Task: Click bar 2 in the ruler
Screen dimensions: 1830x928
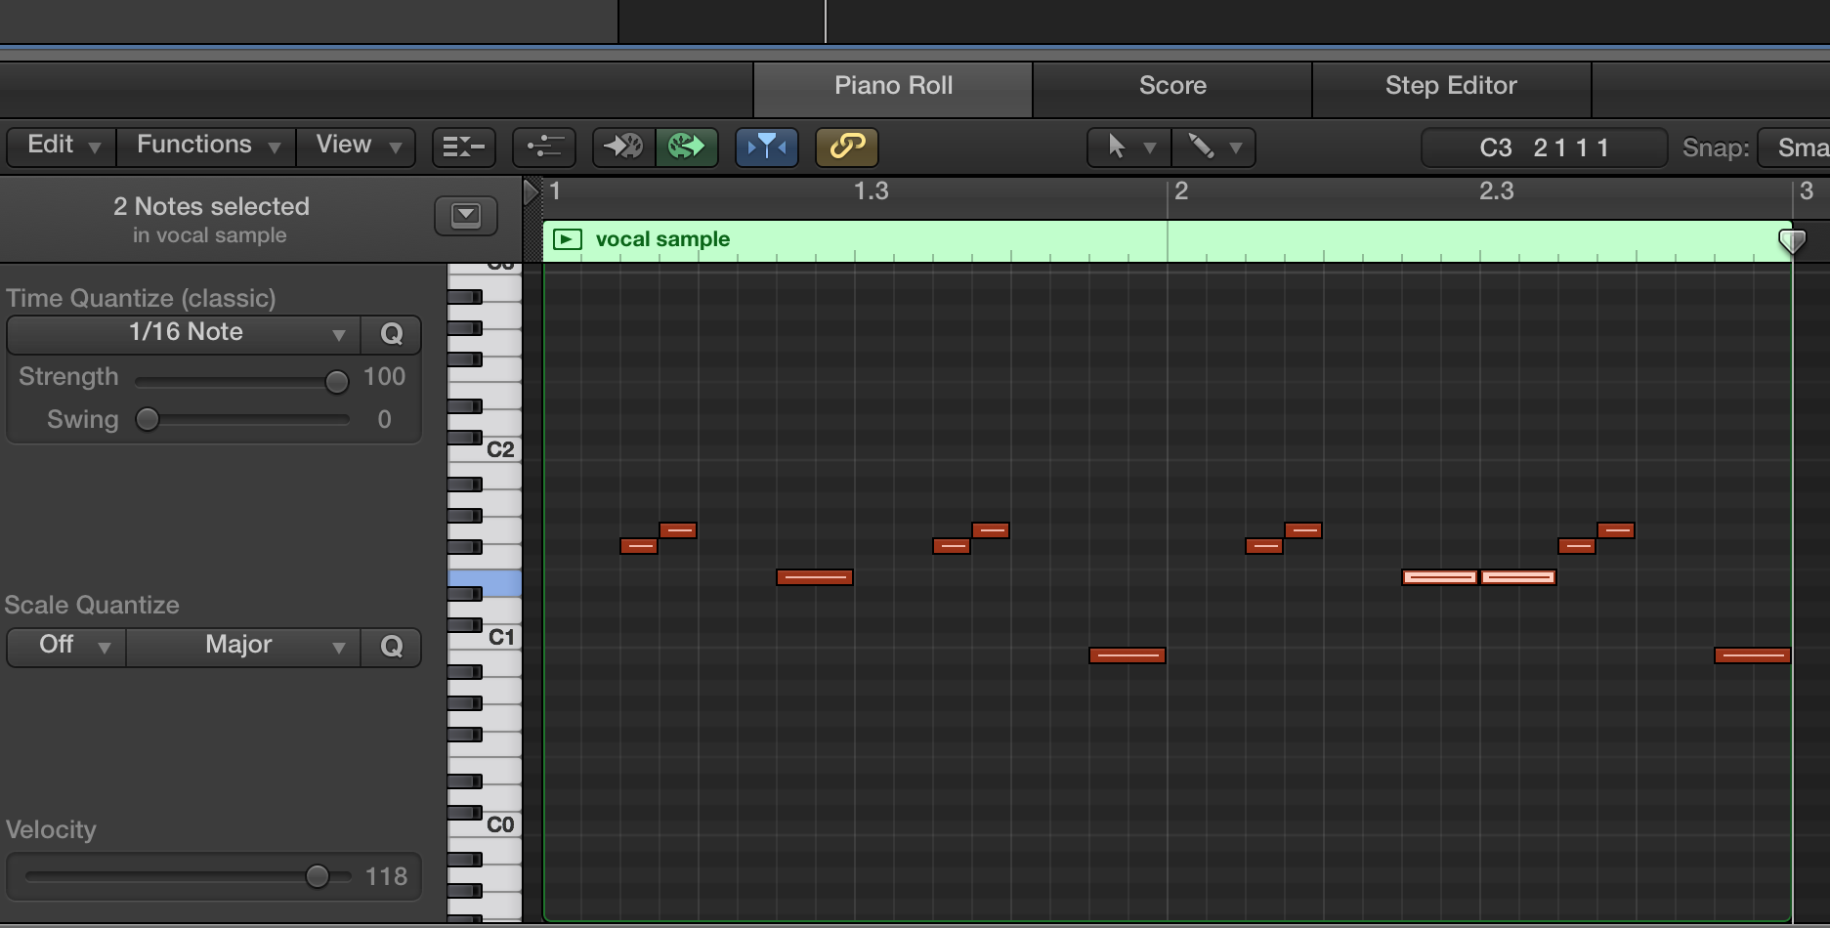Action: (x=1180, y=191)
